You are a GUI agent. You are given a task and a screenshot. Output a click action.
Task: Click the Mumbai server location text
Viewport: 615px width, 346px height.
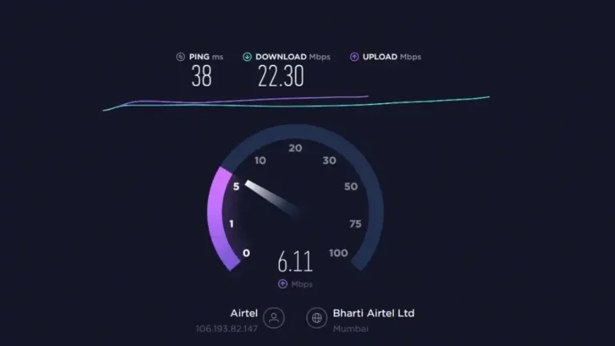tap(351, 328)
